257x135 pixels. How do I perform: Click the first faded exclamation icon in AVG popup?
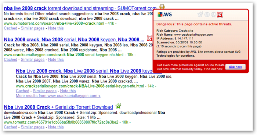click(207, 15)
